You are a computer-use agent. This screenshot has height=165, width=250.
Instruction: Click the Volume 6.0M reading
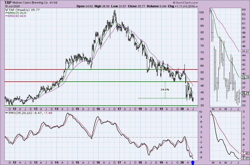pyautogui.click(x=156, y=6)
